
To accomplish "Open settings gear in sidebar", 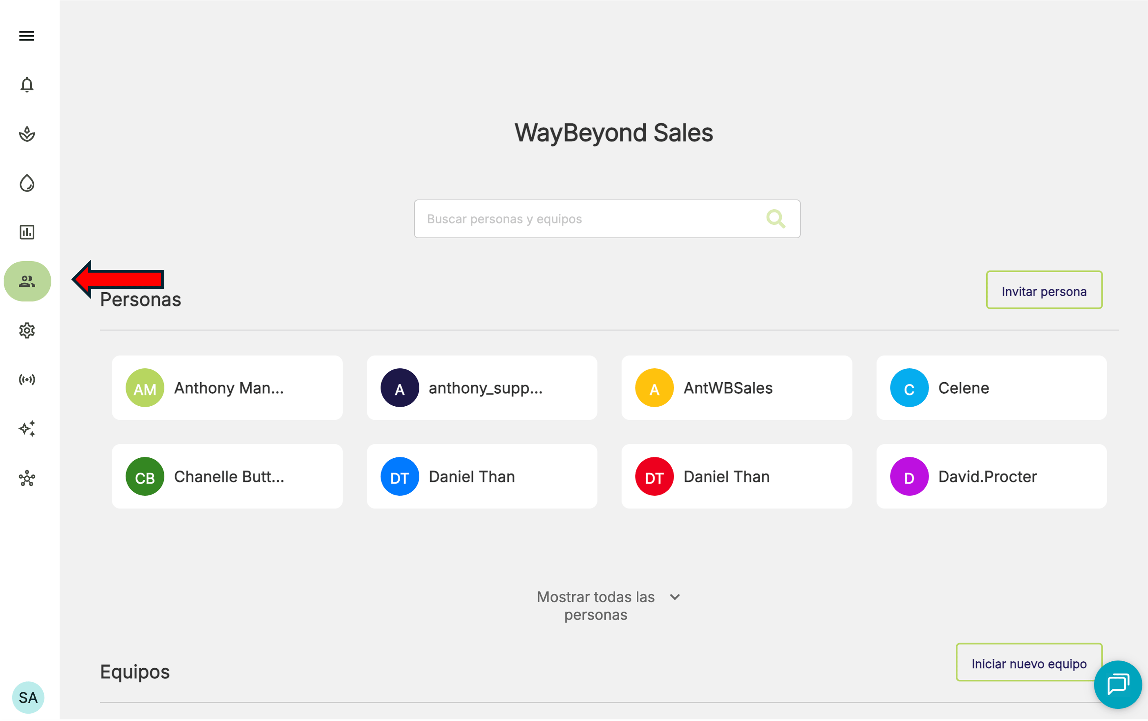I will tap(27, 330).
